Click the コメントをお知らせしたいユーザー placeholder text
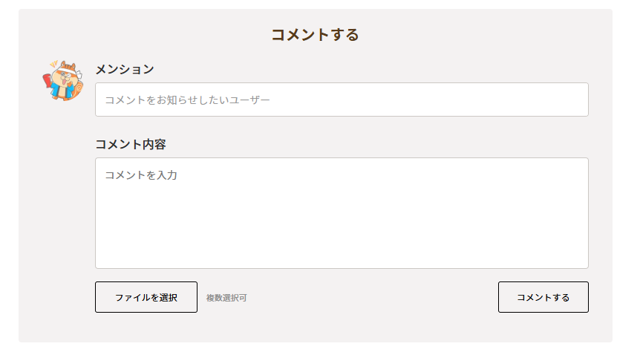Viewport: 640px width, 355px height. click(187, 100)
